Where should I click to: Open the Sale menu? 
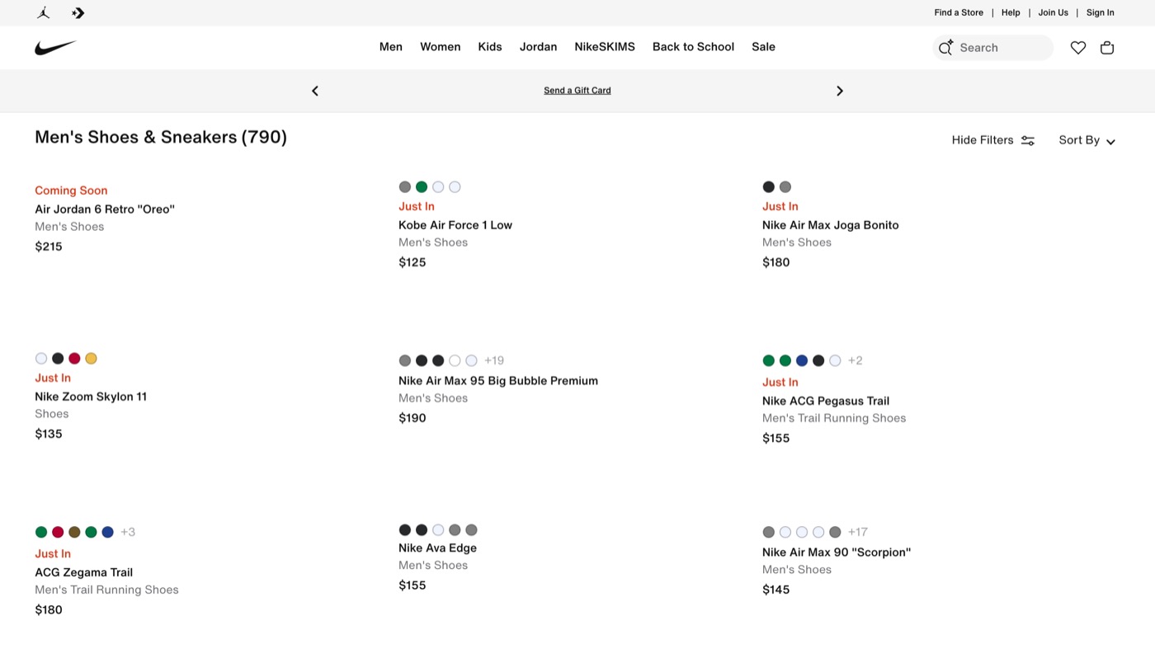click(763, 47)
